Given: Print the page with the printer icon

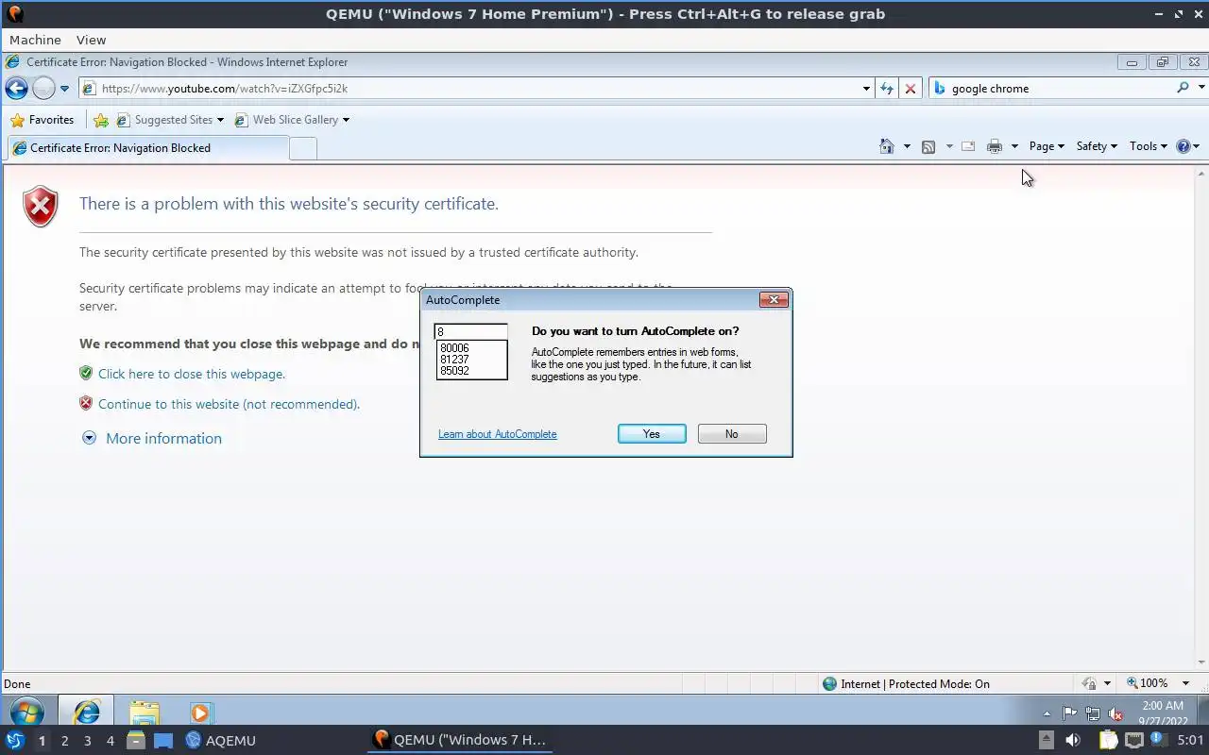Looking at the screenshot, I should click(x=994, y=146).
